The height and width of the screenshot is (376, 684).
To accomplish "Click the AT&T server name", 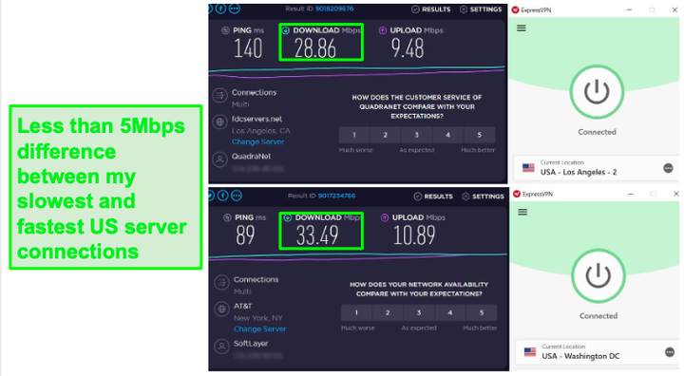I will click(x=242, y=306).
